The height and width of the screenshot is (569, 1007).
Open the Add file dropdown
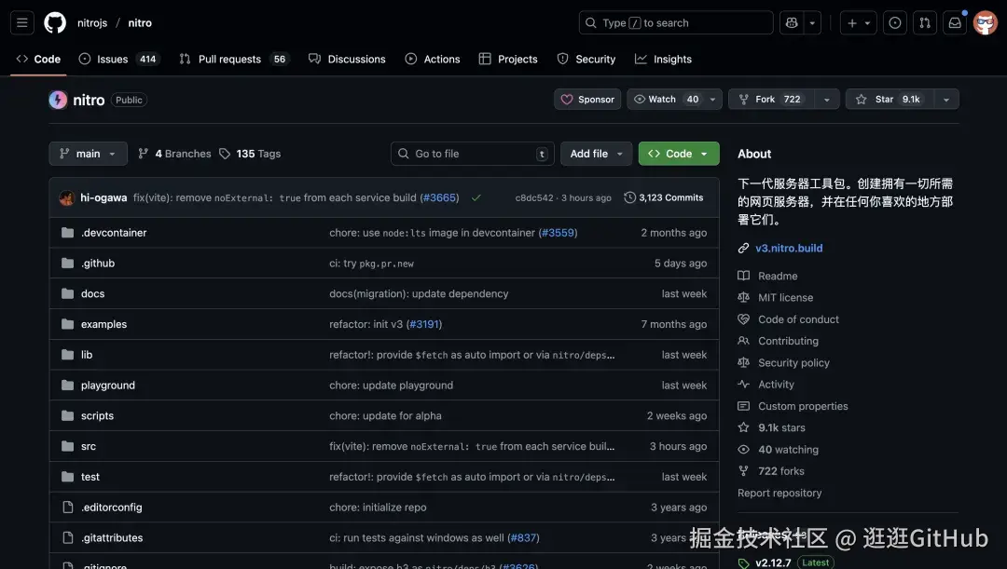pyautogui.click(x=596, y=154)
